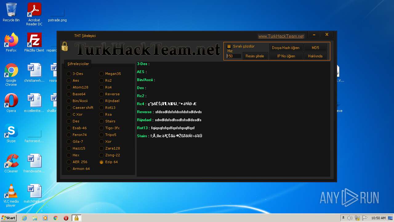The width and height of the screenshot is (394, 222).
Task: Click the Rc4 output line text
Action: click(167, 104)
